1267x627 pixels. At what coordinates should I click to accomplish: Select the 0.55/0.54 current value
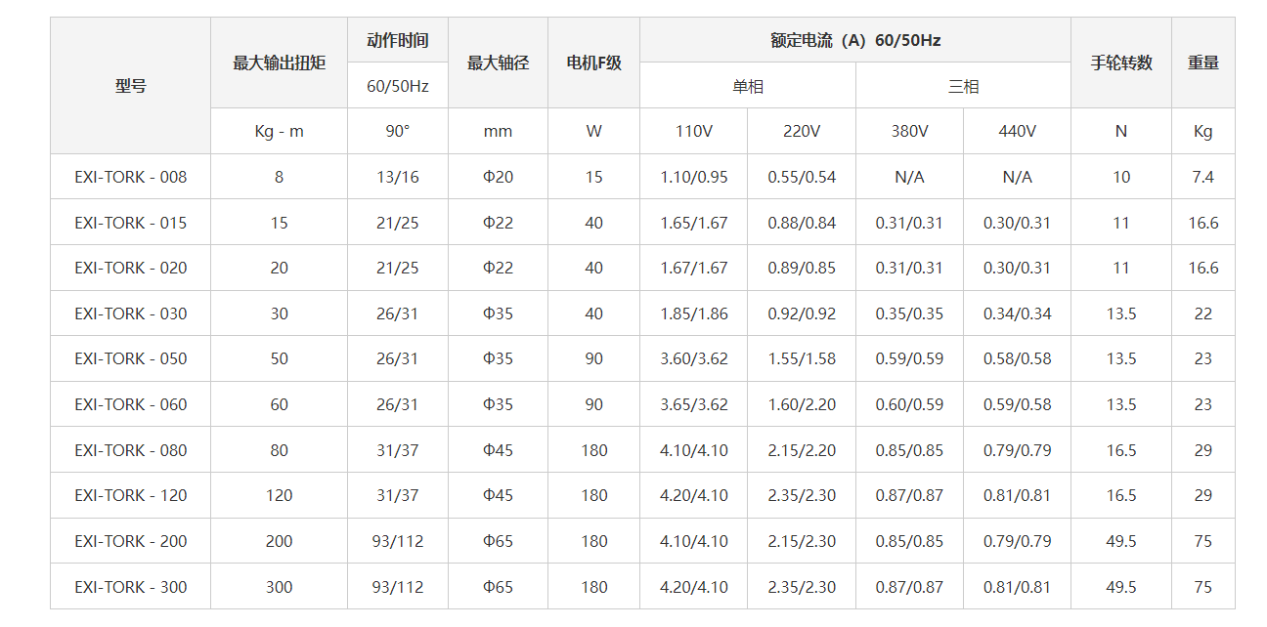[x=802, y=177]
